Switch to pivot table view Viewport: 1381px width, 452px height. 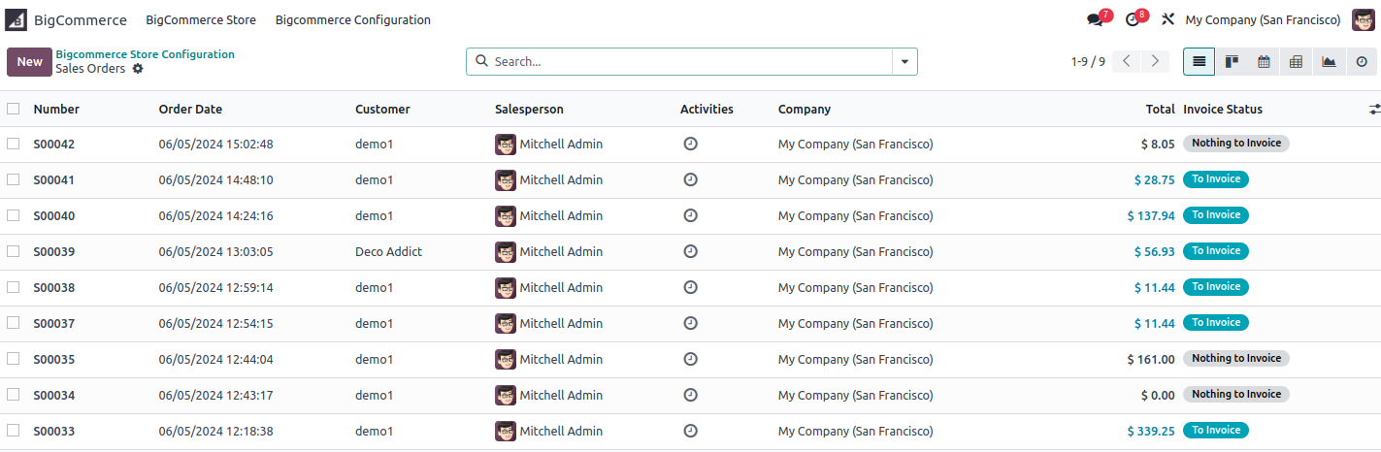1296,61
